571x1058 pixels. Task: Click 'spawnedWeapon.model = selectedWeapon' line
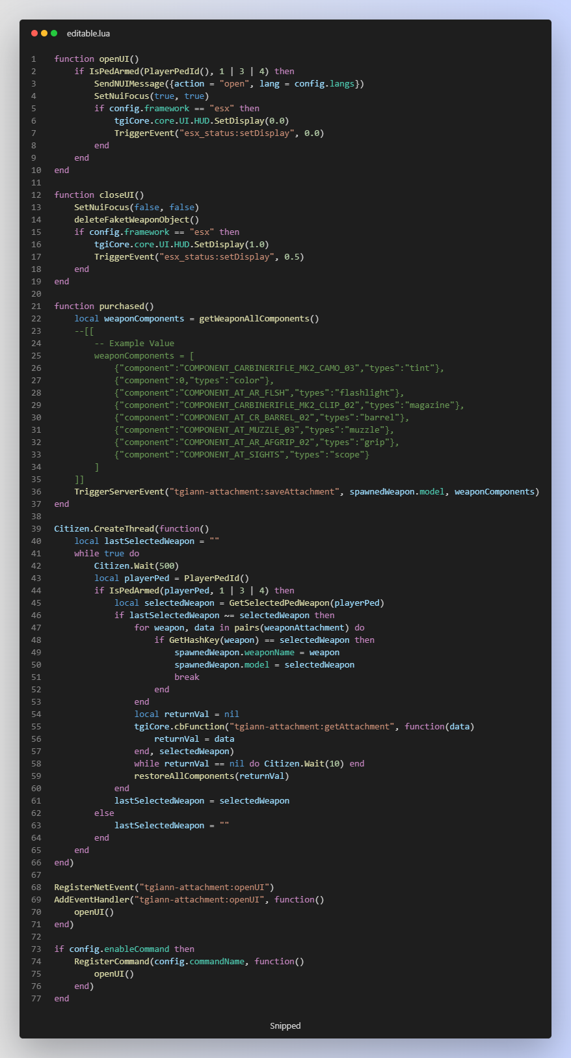click(x=264, y=665)
